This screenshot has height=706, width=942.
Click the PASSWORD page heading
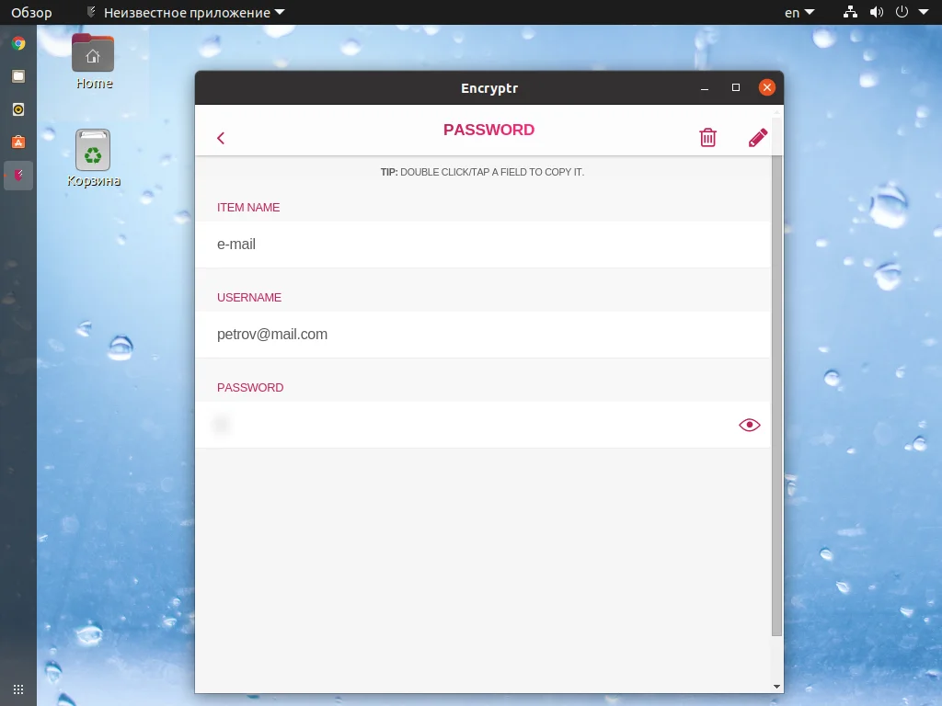[489, 131]
